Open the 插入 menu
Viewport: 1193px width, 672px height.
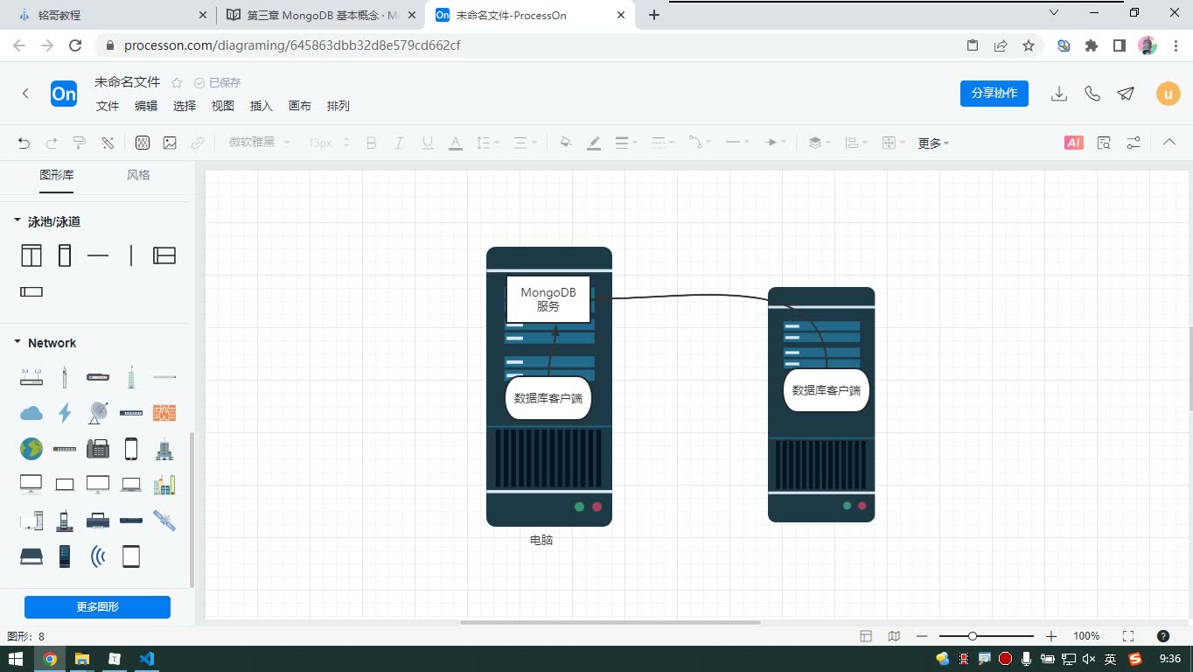[x=262, y=106]
